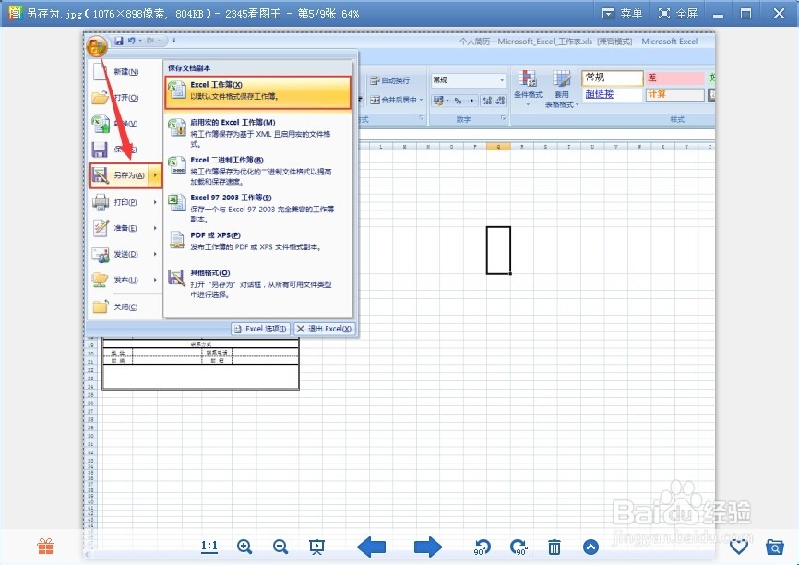The image size is (799, 565).
Task: Zoom out with the magnifier minus icon
Action: click(x=280, y=547)
